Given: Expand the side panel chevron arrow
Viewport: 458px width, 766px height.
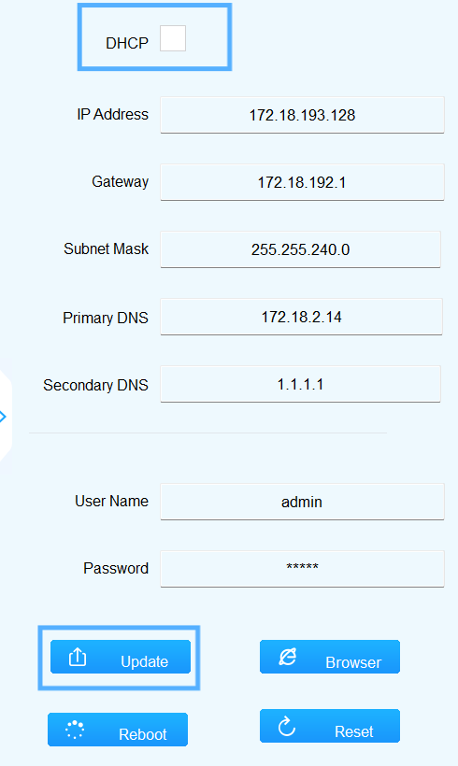Looking at the screenshot, I should click(x=3, y=417).
